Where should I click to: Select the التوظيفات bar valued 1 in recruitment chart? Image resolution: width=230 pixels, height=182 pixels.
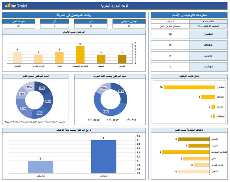[x=214, y=116]
